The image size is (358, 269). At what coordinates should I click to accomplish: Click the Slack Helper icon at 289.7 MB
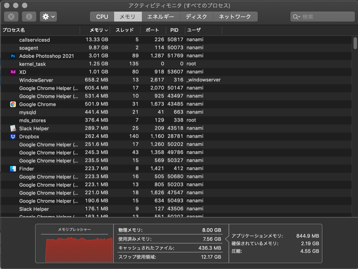[x=13, y=128]
